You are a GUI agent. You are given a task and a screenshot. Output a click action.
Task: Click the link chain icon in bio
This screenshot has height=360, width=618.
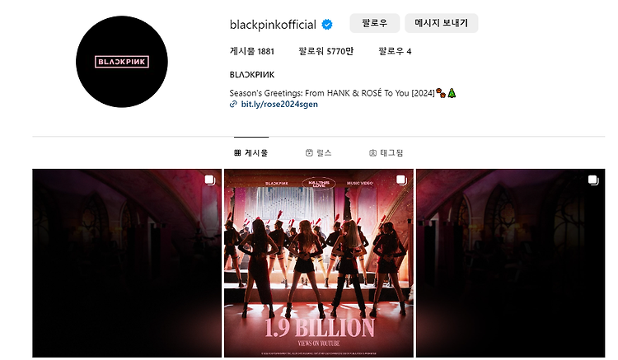click(x=233, y=104)
